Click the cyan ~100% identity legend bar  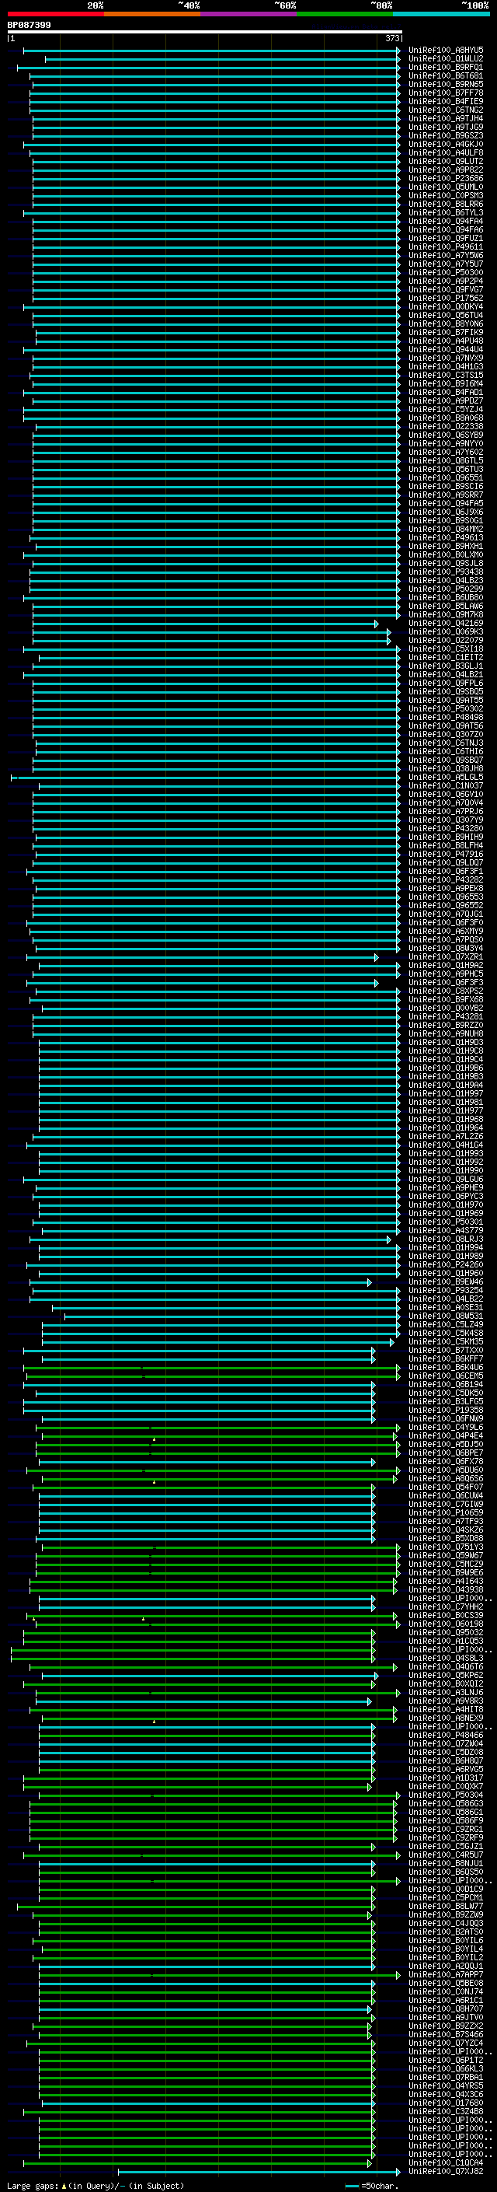click(x=441, y=14)
